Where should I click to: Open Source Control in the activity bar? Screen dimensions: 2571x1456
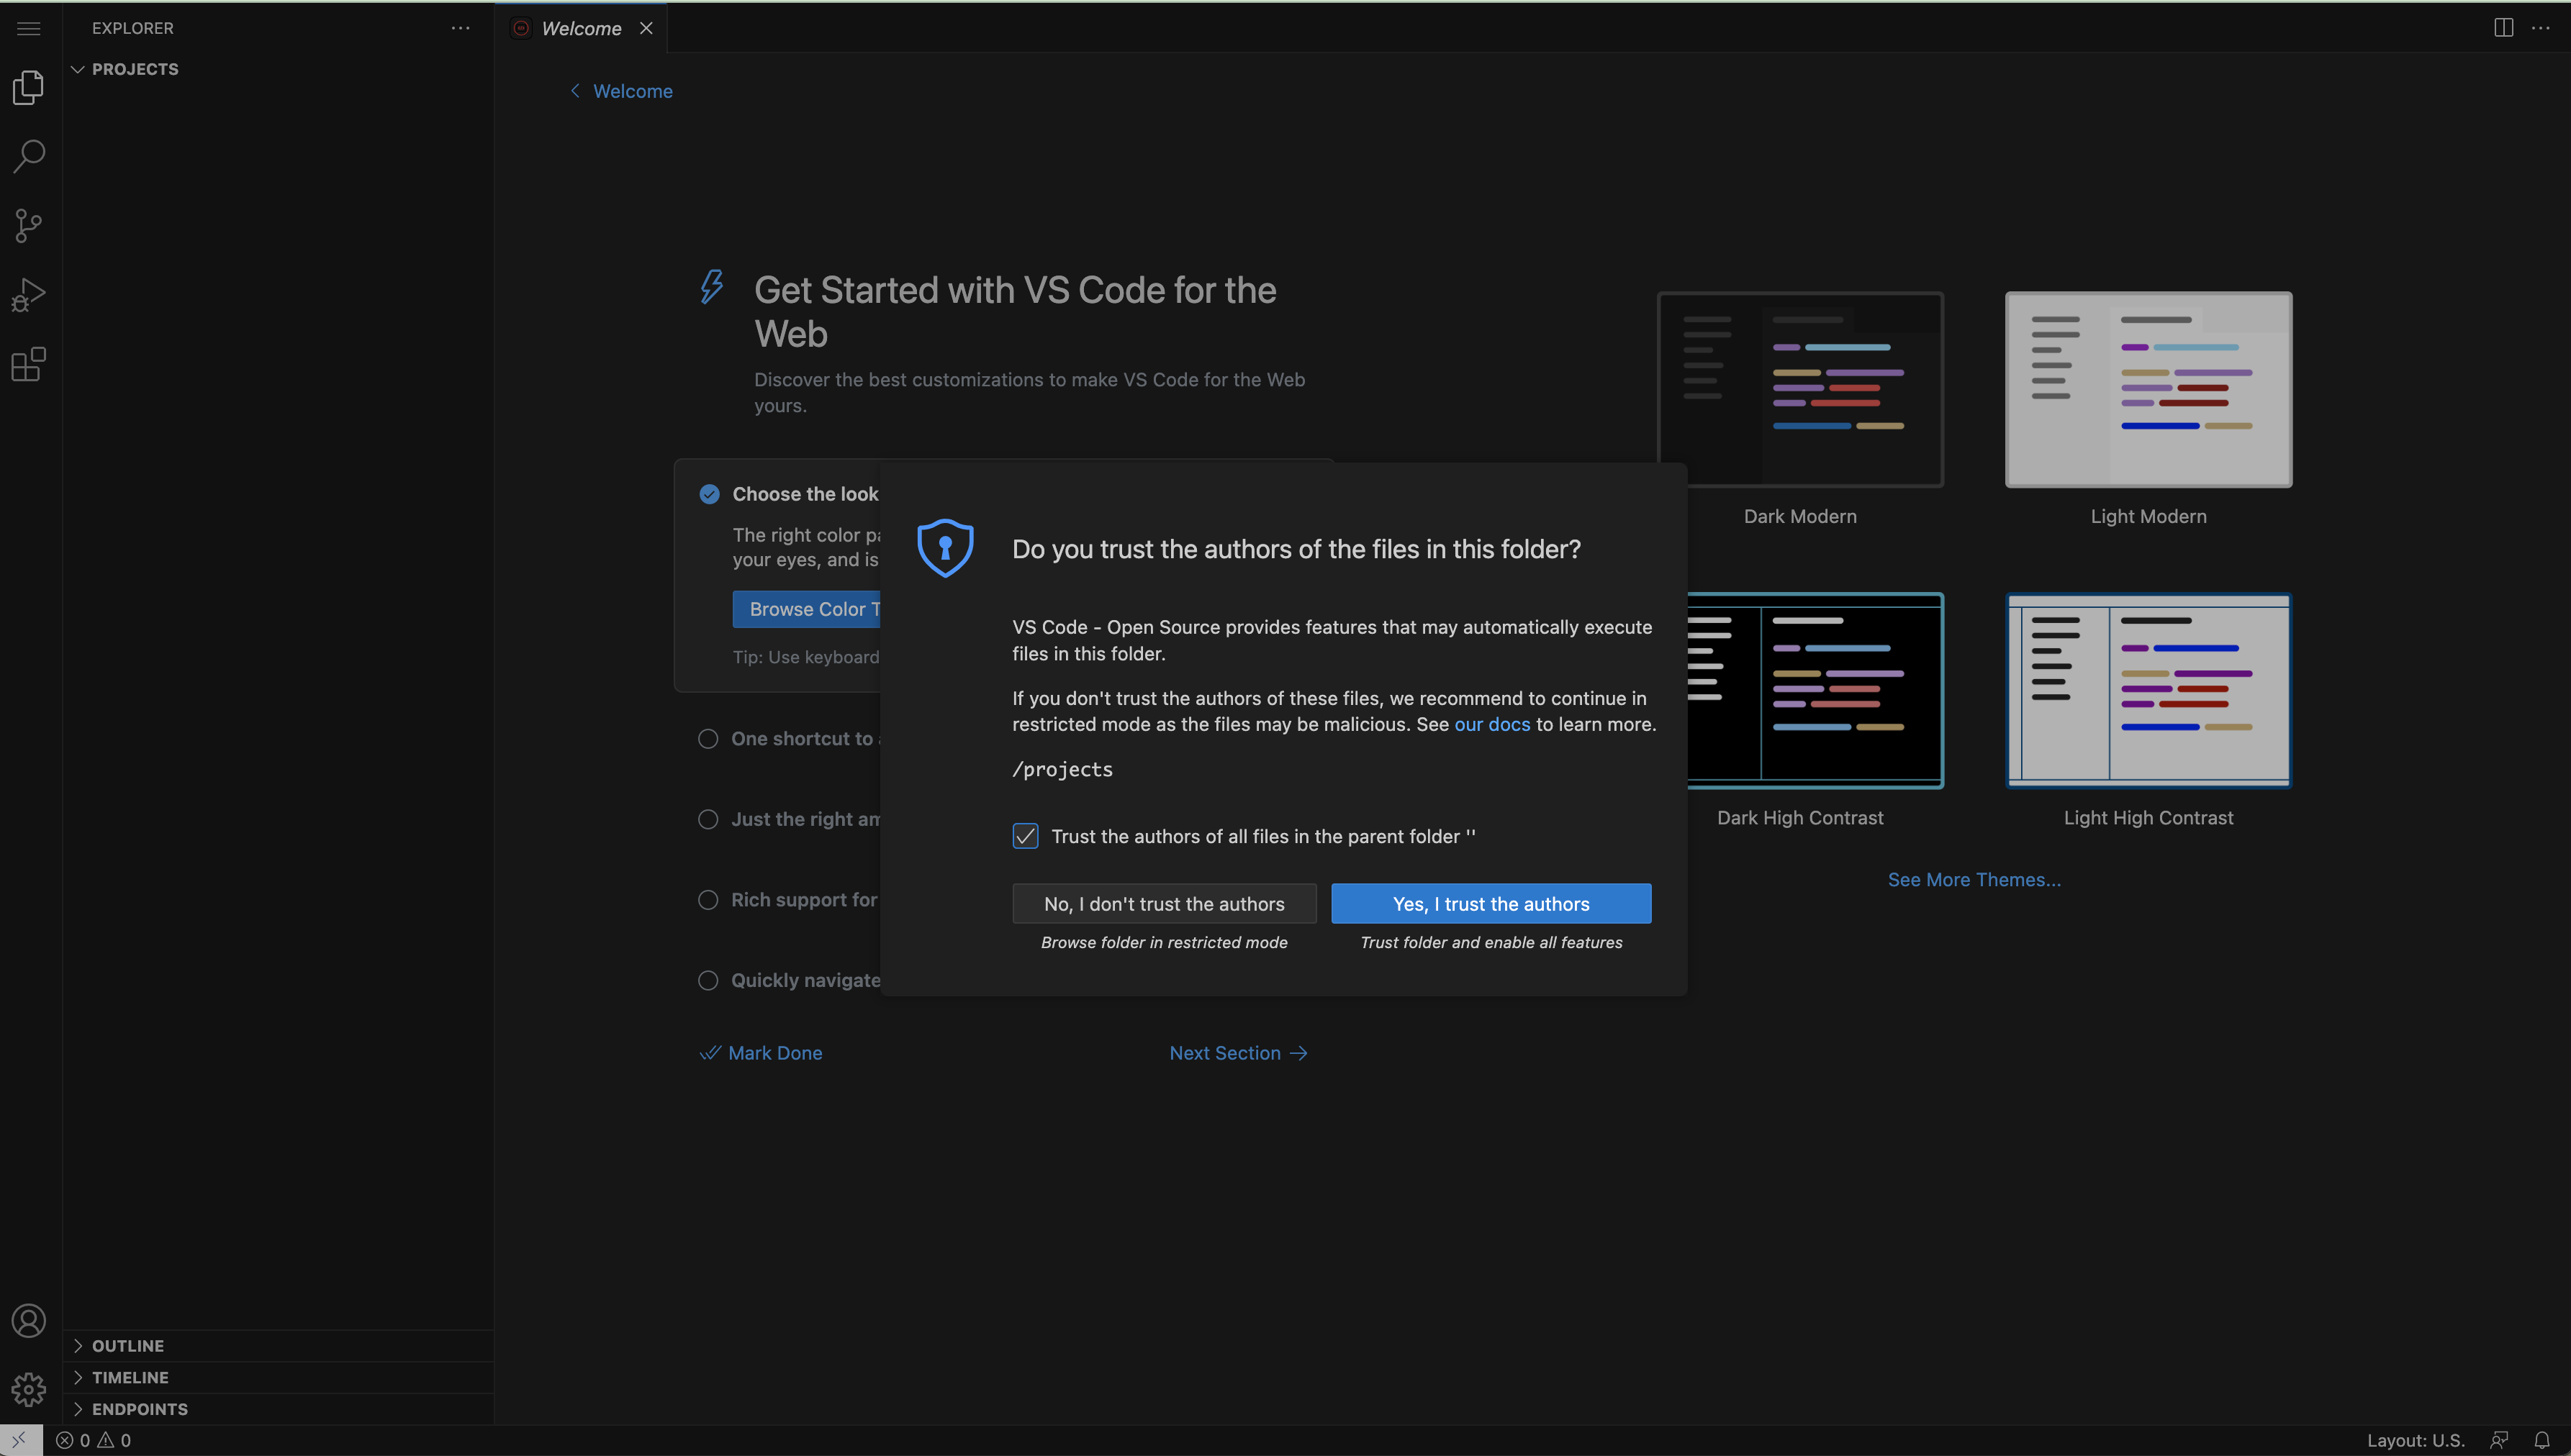point(28,226)
